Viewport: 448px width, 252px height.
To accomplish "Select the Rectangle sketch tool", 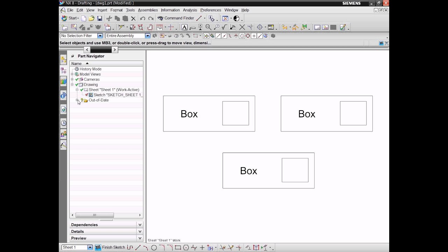I will [178, 247].
